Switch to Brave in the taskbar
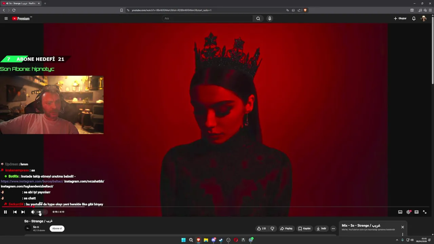Image resolution: width=434 pixels, height=244 pixels. click(x=198, y=240)
